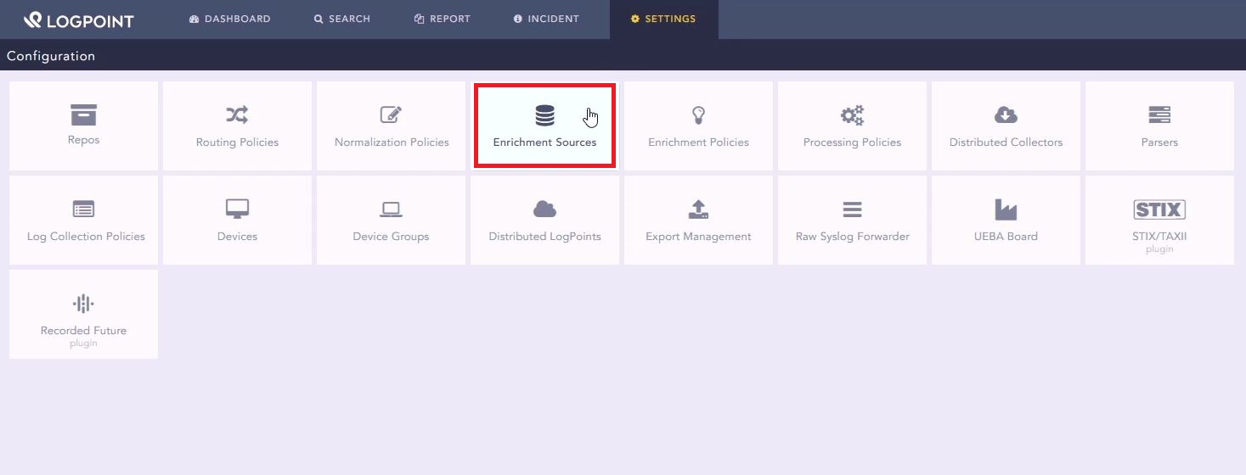Click the Recorded Future waveform icon
This screenshot has width=1246, height=475.
[x=83, y=304]
